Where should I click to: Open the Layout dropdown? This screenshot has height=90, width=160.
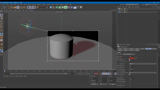(x=151, y=4)
